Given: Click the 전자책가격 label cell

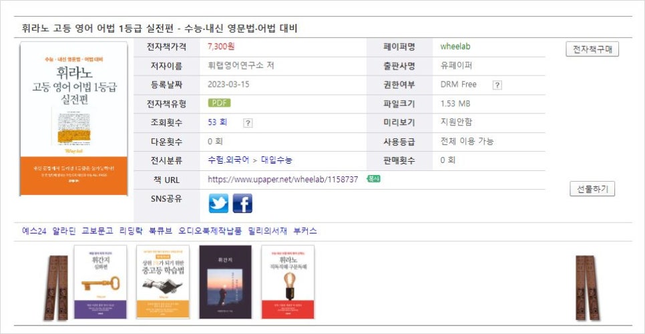Looking at the screenshot, I should click(x=167, y=47).
